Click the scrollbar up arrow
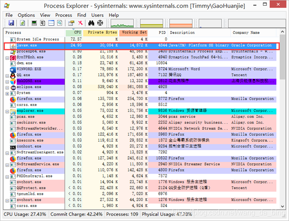Image resolution: width=289 pixels, height=221 pixels. (282, 32)
